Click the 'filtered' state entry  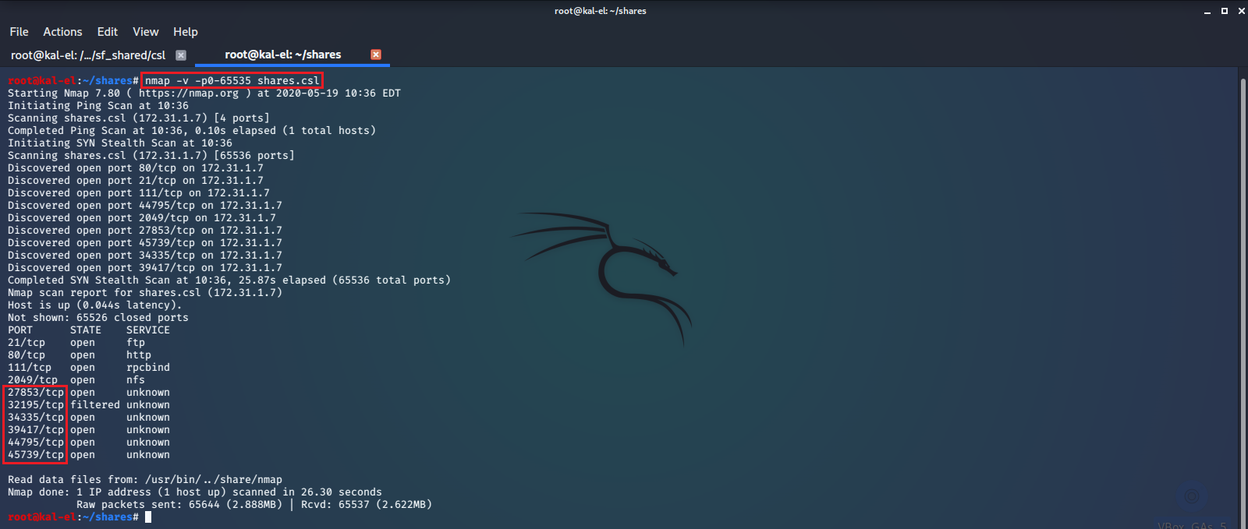[95, 404]
